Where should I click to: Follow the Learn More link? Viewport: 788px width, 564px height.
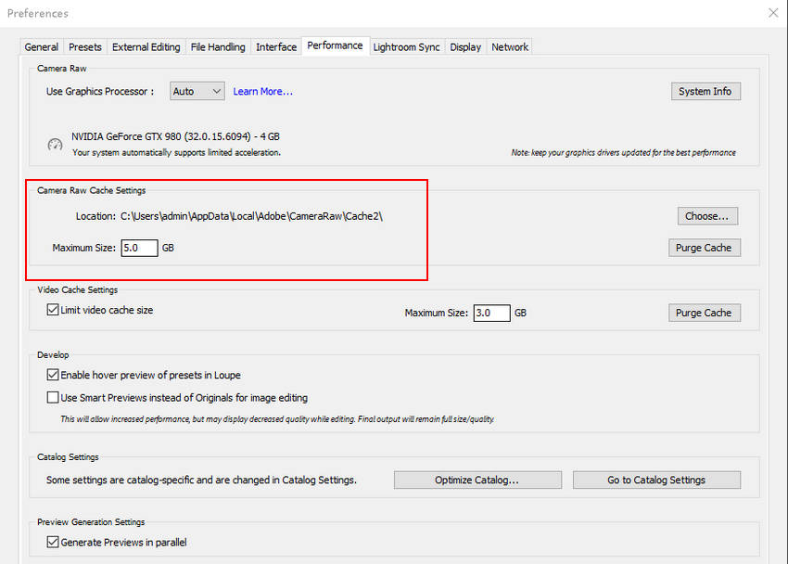[x=262, y=92]
